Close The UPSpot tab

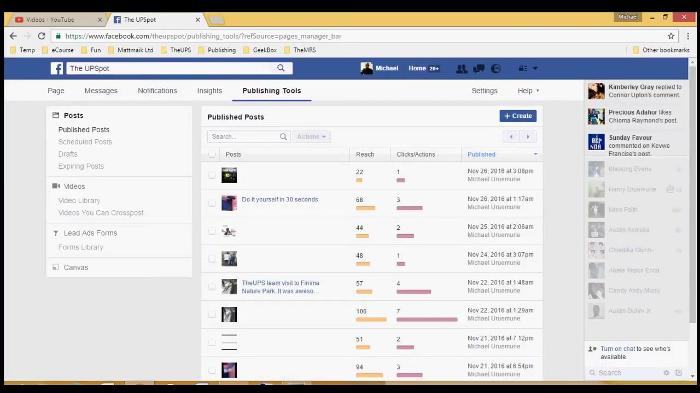coord(197,20)
